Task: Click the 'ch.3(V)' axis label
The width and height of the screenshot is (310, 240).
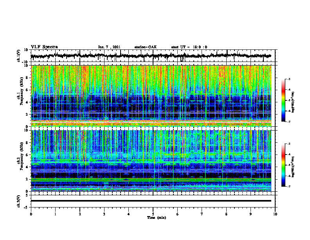Action: click(x=19, y=201)
